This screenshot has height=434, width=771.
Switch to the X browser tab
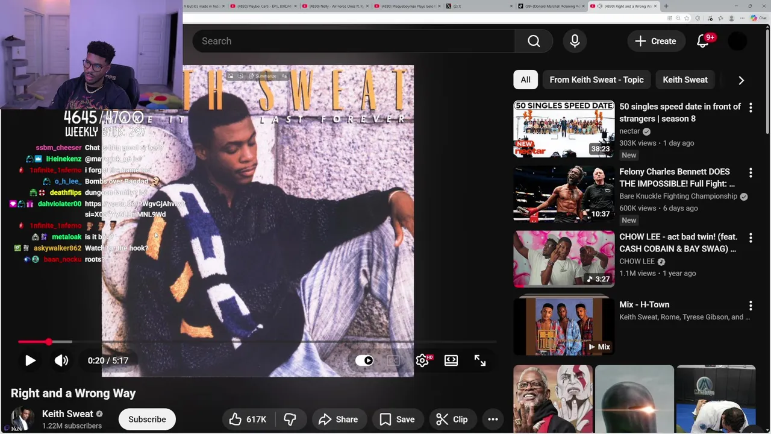(x=478, y=6)
